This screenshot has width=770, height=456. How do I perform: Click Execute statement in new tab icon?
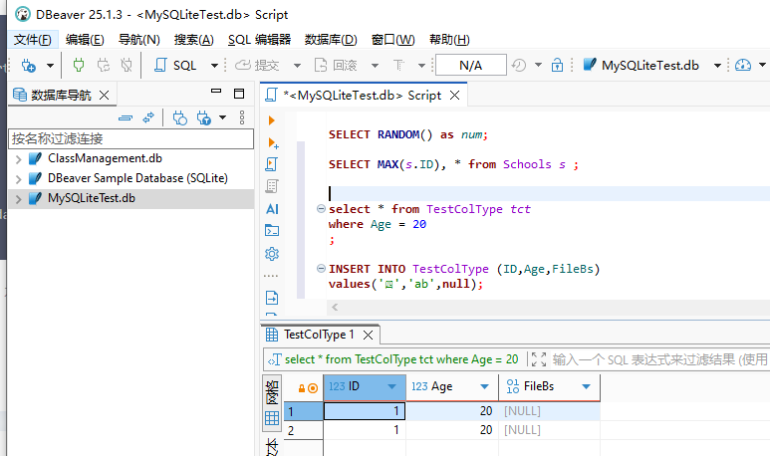pyautogui.click(x=273, y=142)
